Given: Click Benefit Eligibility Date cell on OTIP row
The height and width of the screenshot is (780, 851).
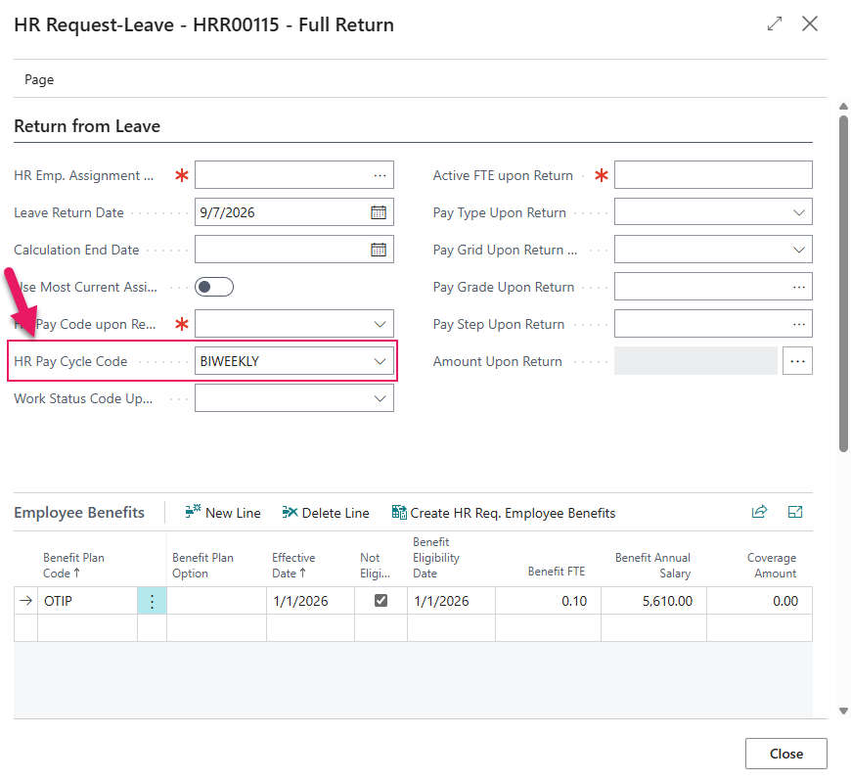Looking at the screenshot, I should [x=451, y=601].
